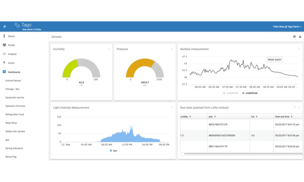This screenshot has width=304, height=182.
Task: Click the Reset zoom button
Action: tap(274, 60)
